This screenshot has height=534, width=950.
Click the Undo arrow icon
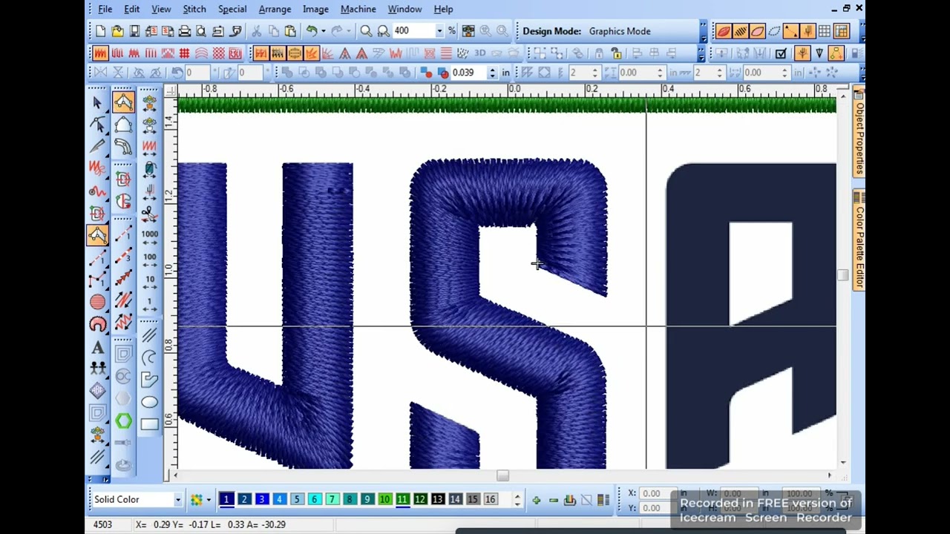click(x=312, y=31)
